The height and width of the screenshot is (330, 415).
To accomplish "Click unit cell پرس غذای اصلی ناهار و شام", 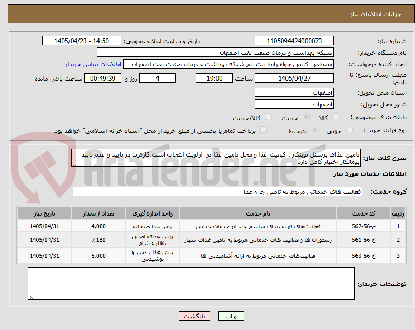I will 152,240.
